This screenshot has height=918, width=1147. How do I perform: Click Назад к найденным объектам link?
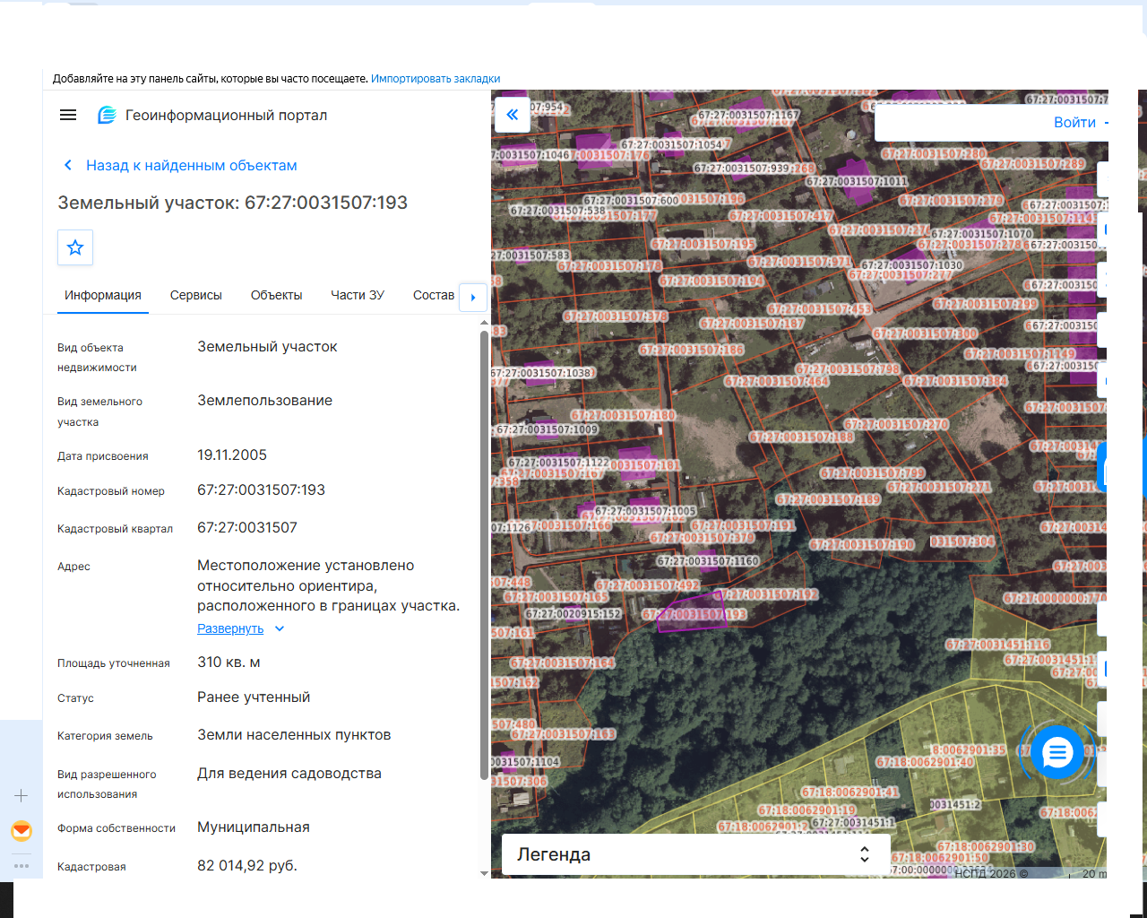(x=191, y=165)
